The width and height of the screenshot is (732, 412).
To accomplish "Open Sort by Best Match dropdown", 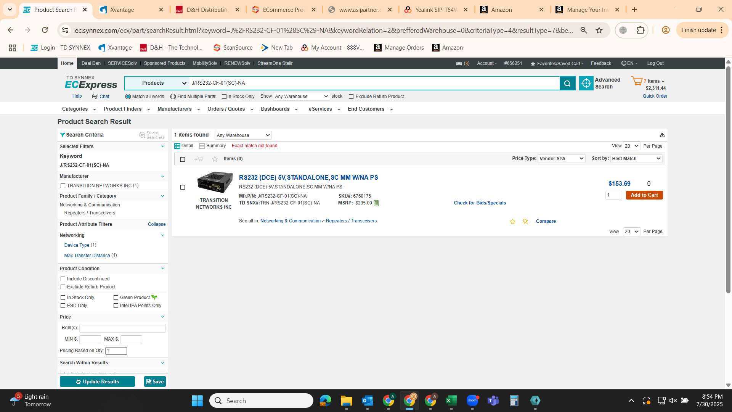I will tap(636, 159).
